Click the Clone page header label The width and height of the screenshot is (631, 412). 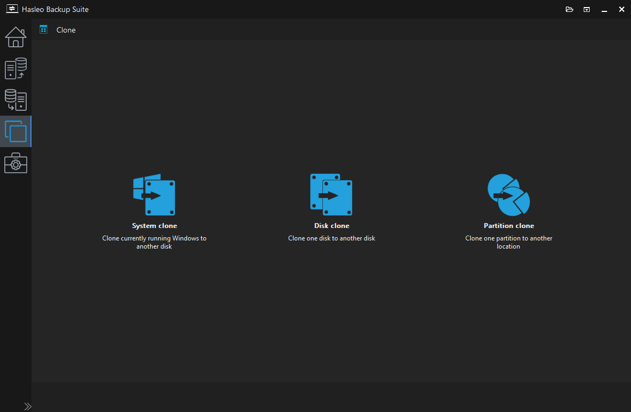pyautogui.click(x=66, y=30)
